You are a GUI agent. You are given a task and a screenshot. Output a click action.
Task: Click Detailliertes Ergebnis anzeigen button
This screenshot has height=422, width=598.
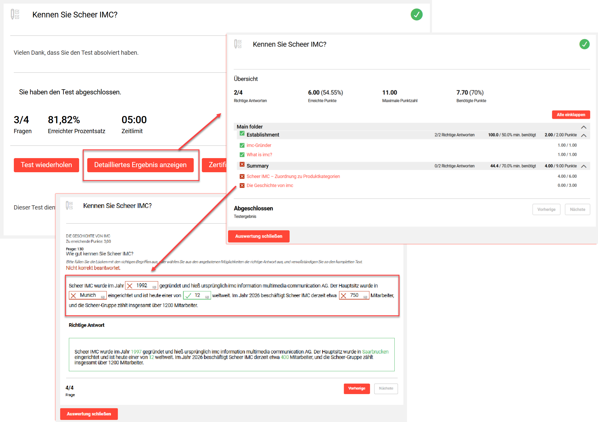click(140, 165)
